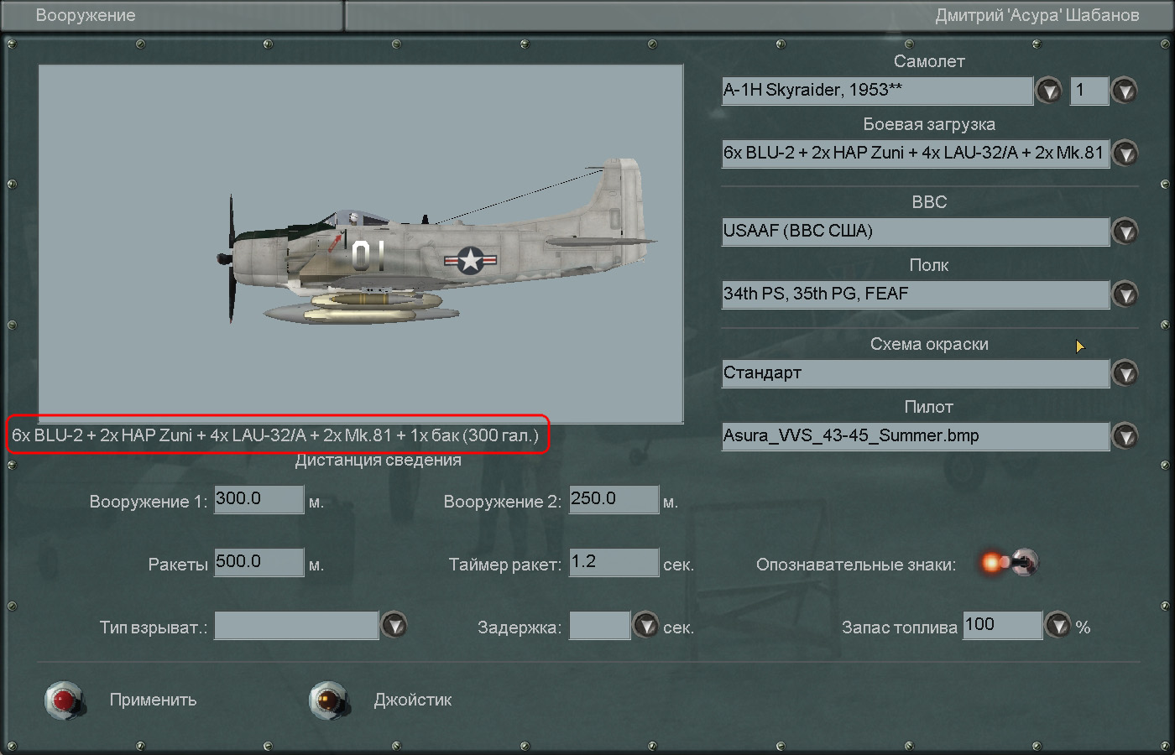This screenshot has height=755, width=1175.
Task: Click the Тип взрыват. empty field
Action: pyautogui.click(x=296, y=625)
